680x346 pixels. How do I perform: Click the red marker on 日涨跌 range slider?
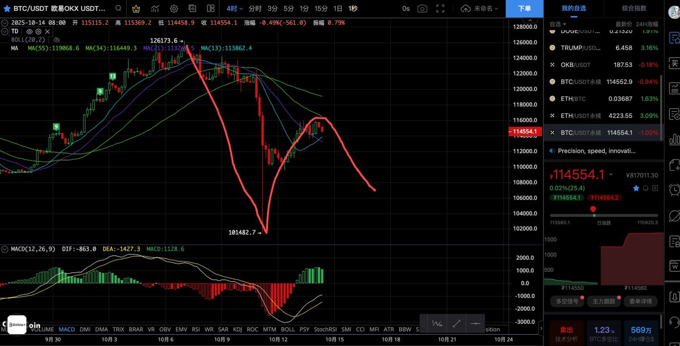click(593, 209)
